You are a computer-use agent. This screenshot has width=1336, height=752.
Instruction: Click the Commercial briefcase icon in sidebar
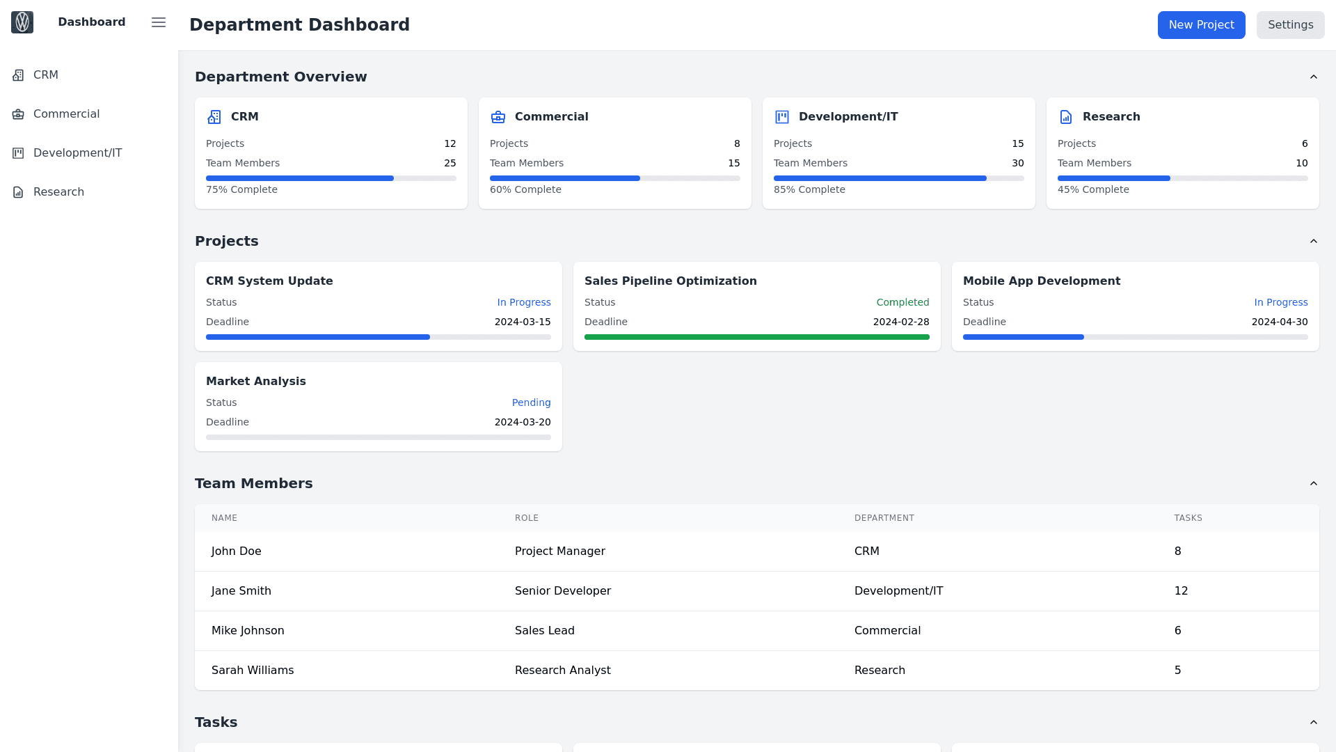coord(18,114)
